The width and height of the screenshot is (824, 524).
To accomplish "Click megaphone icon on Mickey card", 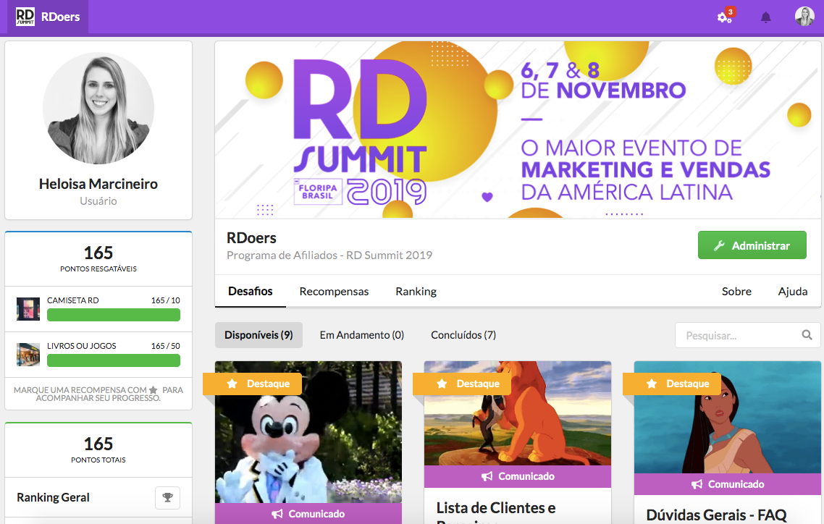I will [277, 514].
